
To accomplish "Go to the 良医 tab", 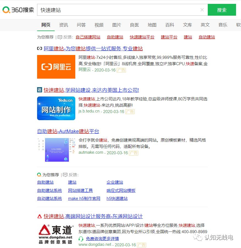I will (134, 25).
